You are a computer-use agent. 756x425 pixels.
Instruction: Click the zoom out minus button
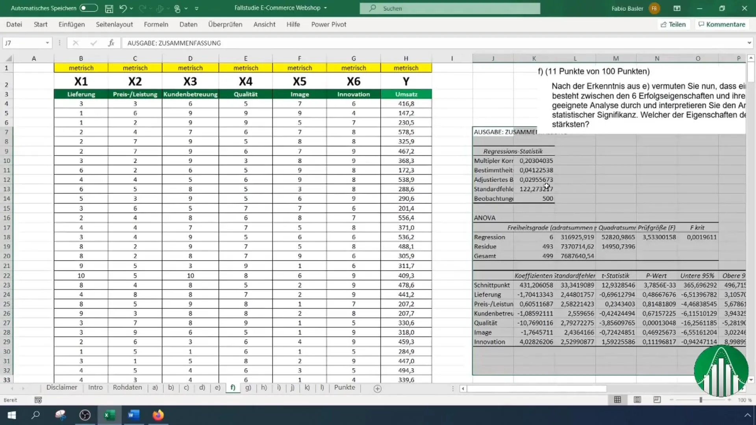coord(671,400)
